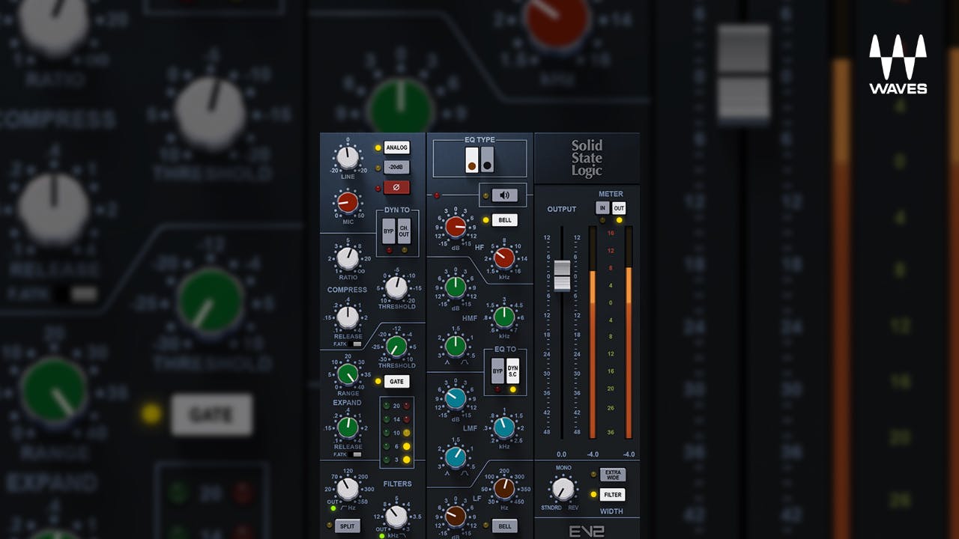Select the brown EQ type switch
This screenshot has height=539, width=959.
coord(472,159)
